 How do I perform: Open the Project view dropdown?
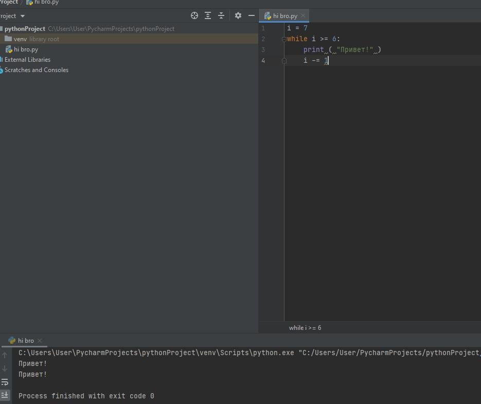coord(22,16)
